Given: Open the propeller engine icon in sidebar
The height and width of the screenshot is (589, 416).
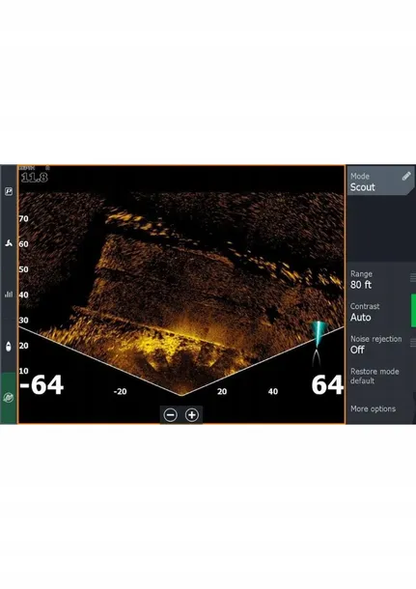Looking at the screenshot, I should tap(9, 243).
